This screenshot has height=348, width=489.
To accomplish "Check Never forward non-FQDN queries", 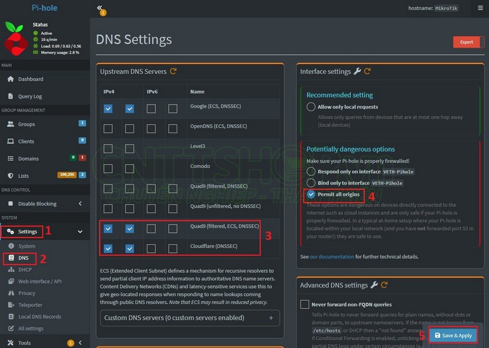I will (x=304, y=305).
